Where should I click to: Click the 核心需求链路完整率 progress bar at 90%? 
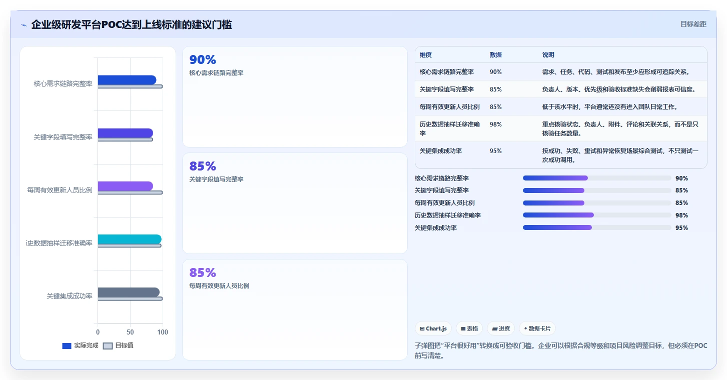tap(597, 178)
